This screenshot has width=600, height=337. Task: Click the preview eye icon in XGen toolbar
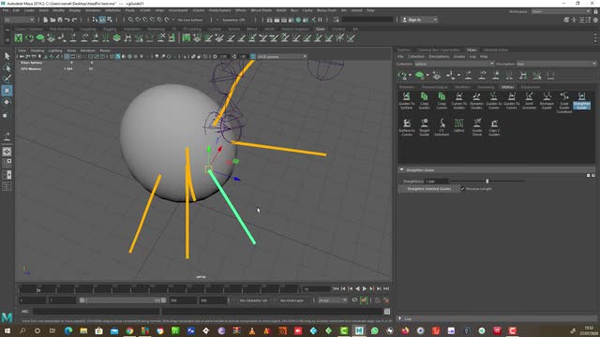(x=402, y=75)
